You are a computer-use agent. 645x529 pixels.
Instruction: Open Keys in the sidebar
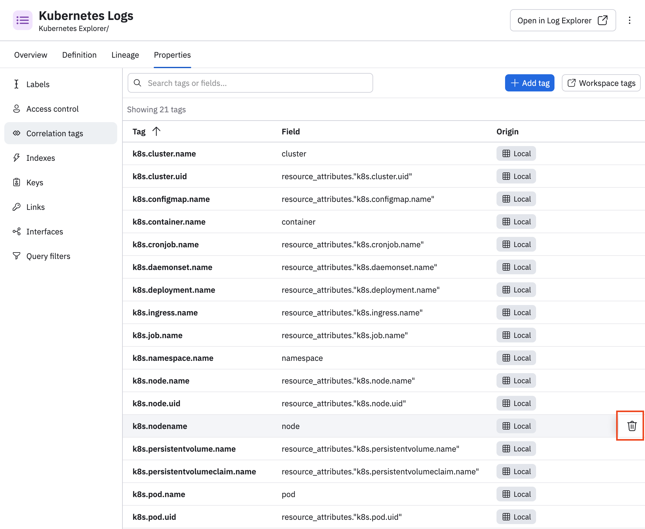[x=61, y=182]
